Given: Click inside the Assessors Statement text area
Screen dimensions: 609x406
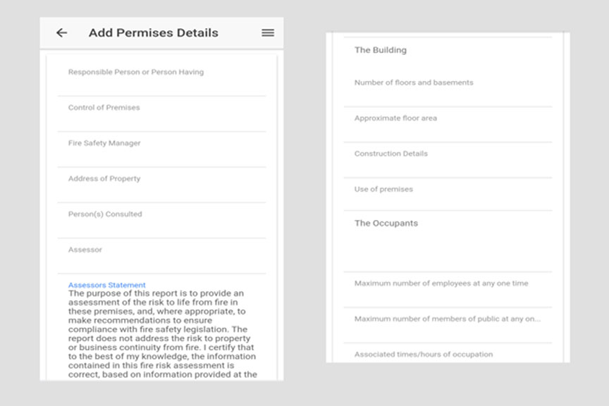Looking at the screenshot, I should point(161,333).
